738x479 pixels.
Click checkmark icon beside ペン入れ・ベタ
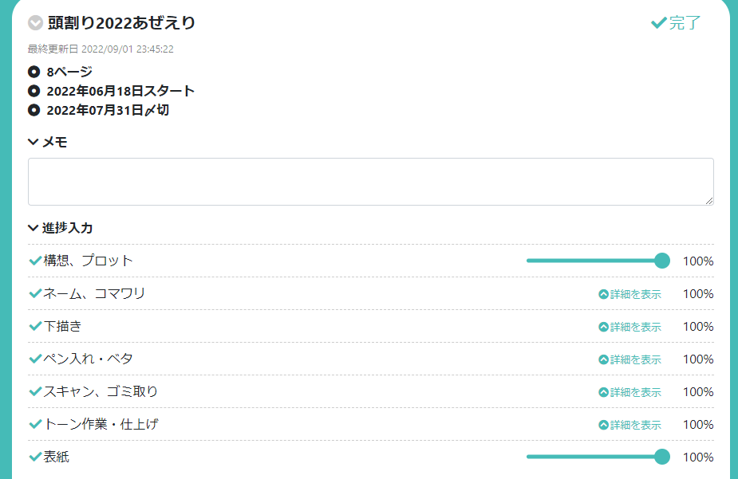point(35,359)
